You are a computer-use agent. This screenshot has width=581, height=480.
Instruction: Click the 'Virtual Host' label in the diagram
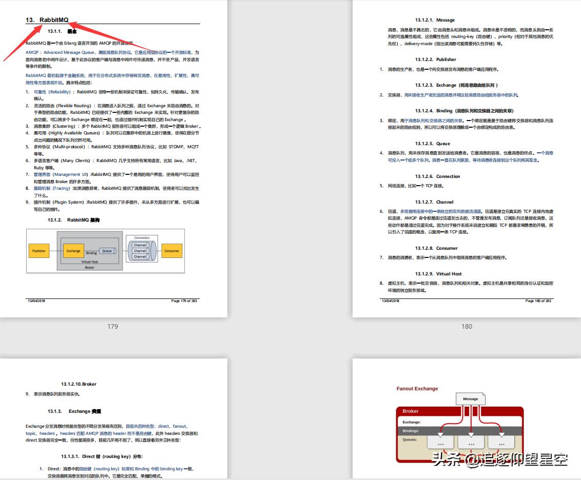90,262
